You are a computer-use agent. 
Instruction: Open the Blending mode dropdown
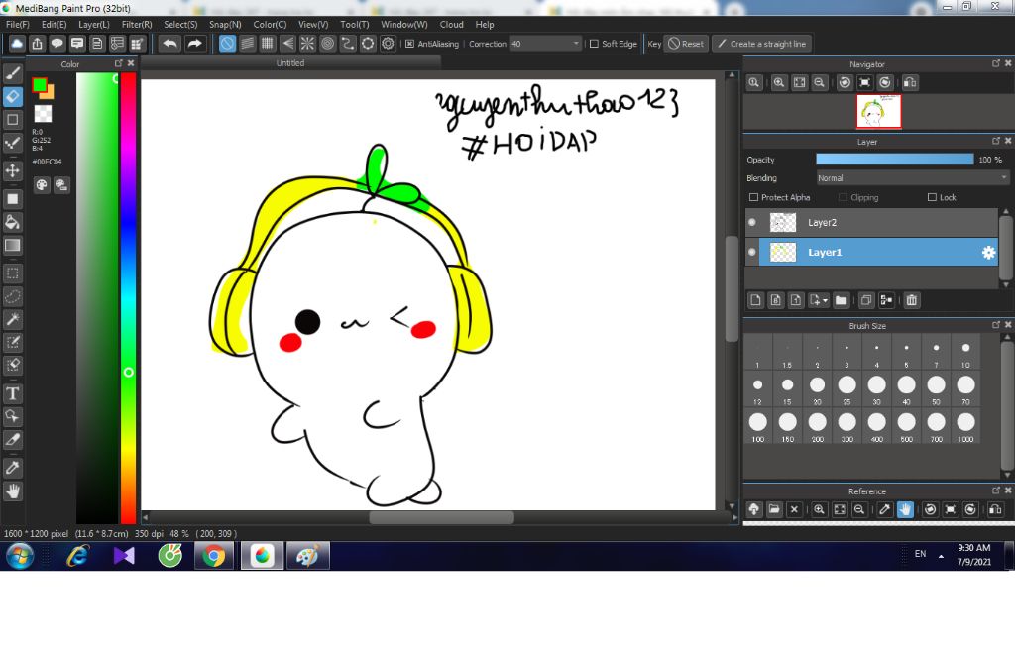[x=912, y=178]
